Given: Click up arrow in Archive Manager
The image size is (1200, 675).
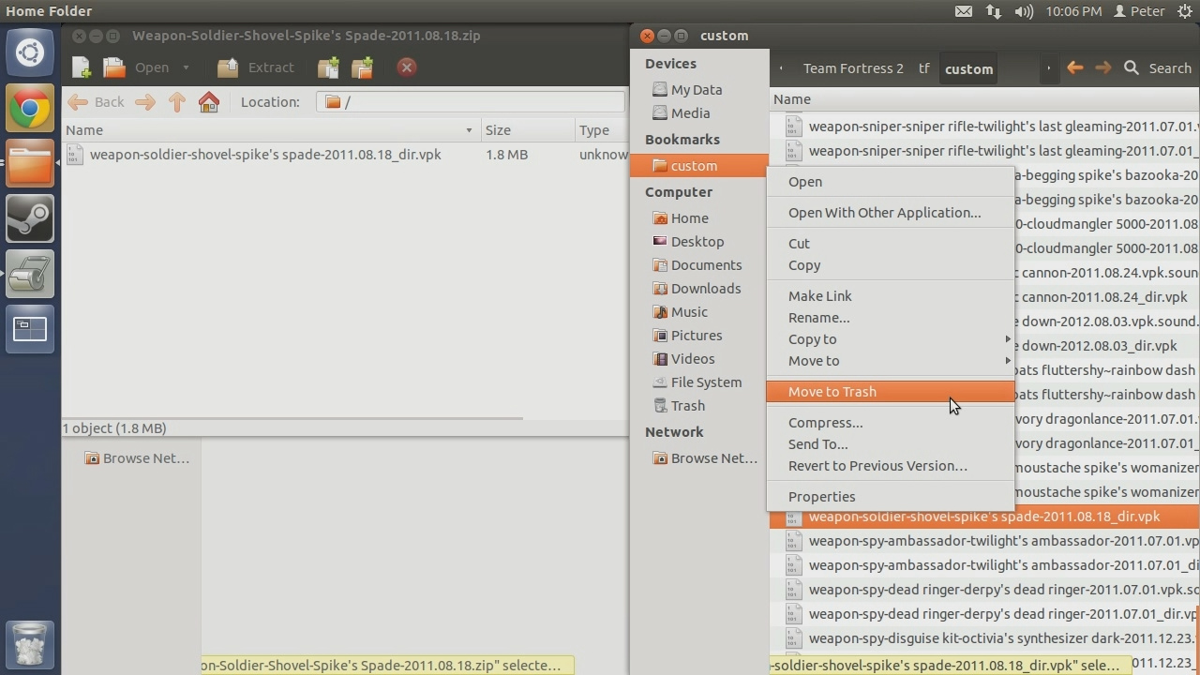Looking at the screenshot, I should point(177,102).
